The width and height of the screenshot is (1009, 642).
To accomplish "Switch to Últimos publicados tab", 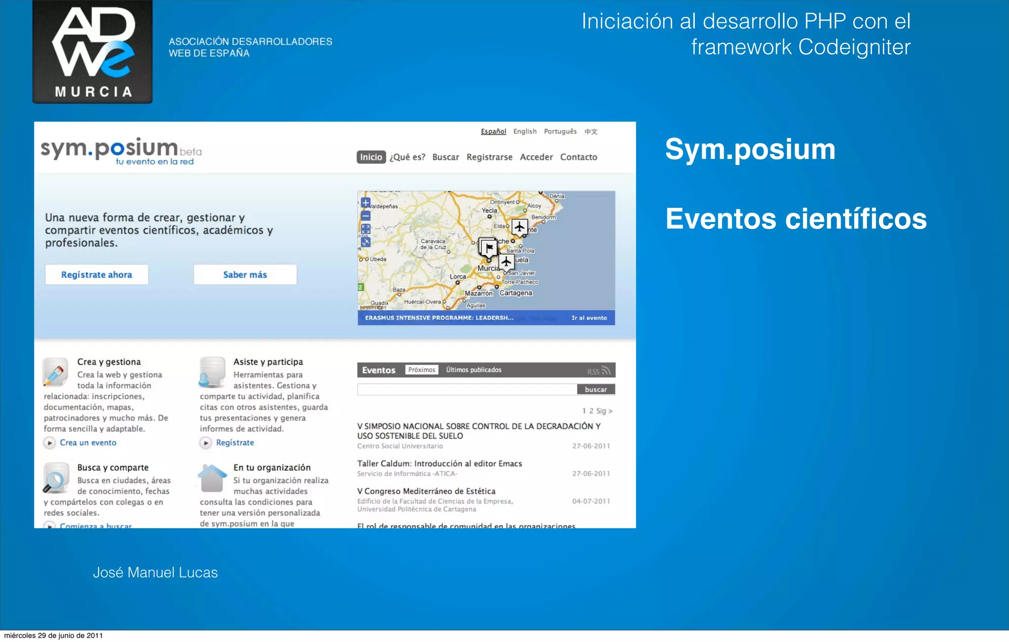I will pos(473,370).
